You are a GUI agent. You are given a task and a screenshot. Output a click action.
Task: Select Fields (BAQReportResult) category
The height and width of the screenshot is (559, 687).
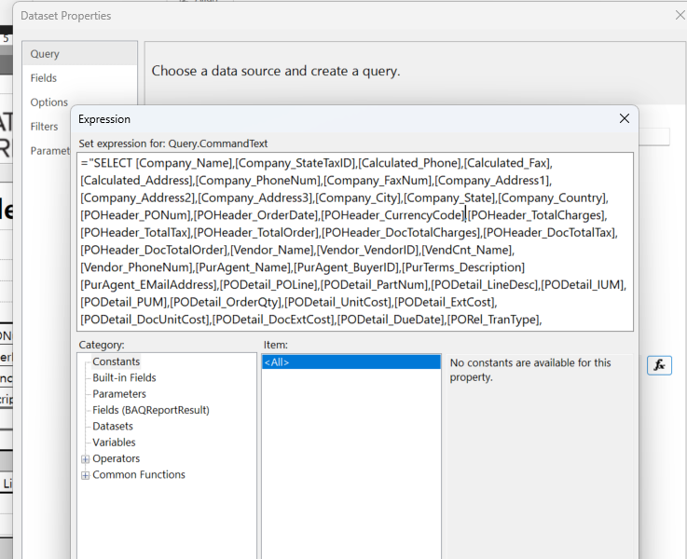[x=150, y=410]
